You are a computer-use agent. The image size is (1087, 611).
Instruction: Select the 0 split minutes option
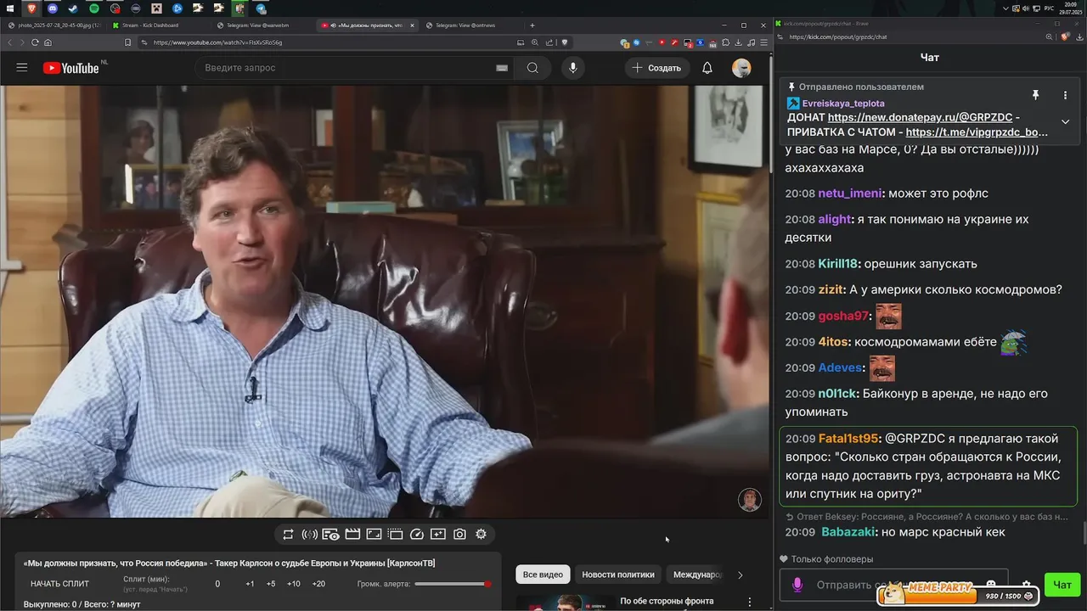[x=217, y=584]
